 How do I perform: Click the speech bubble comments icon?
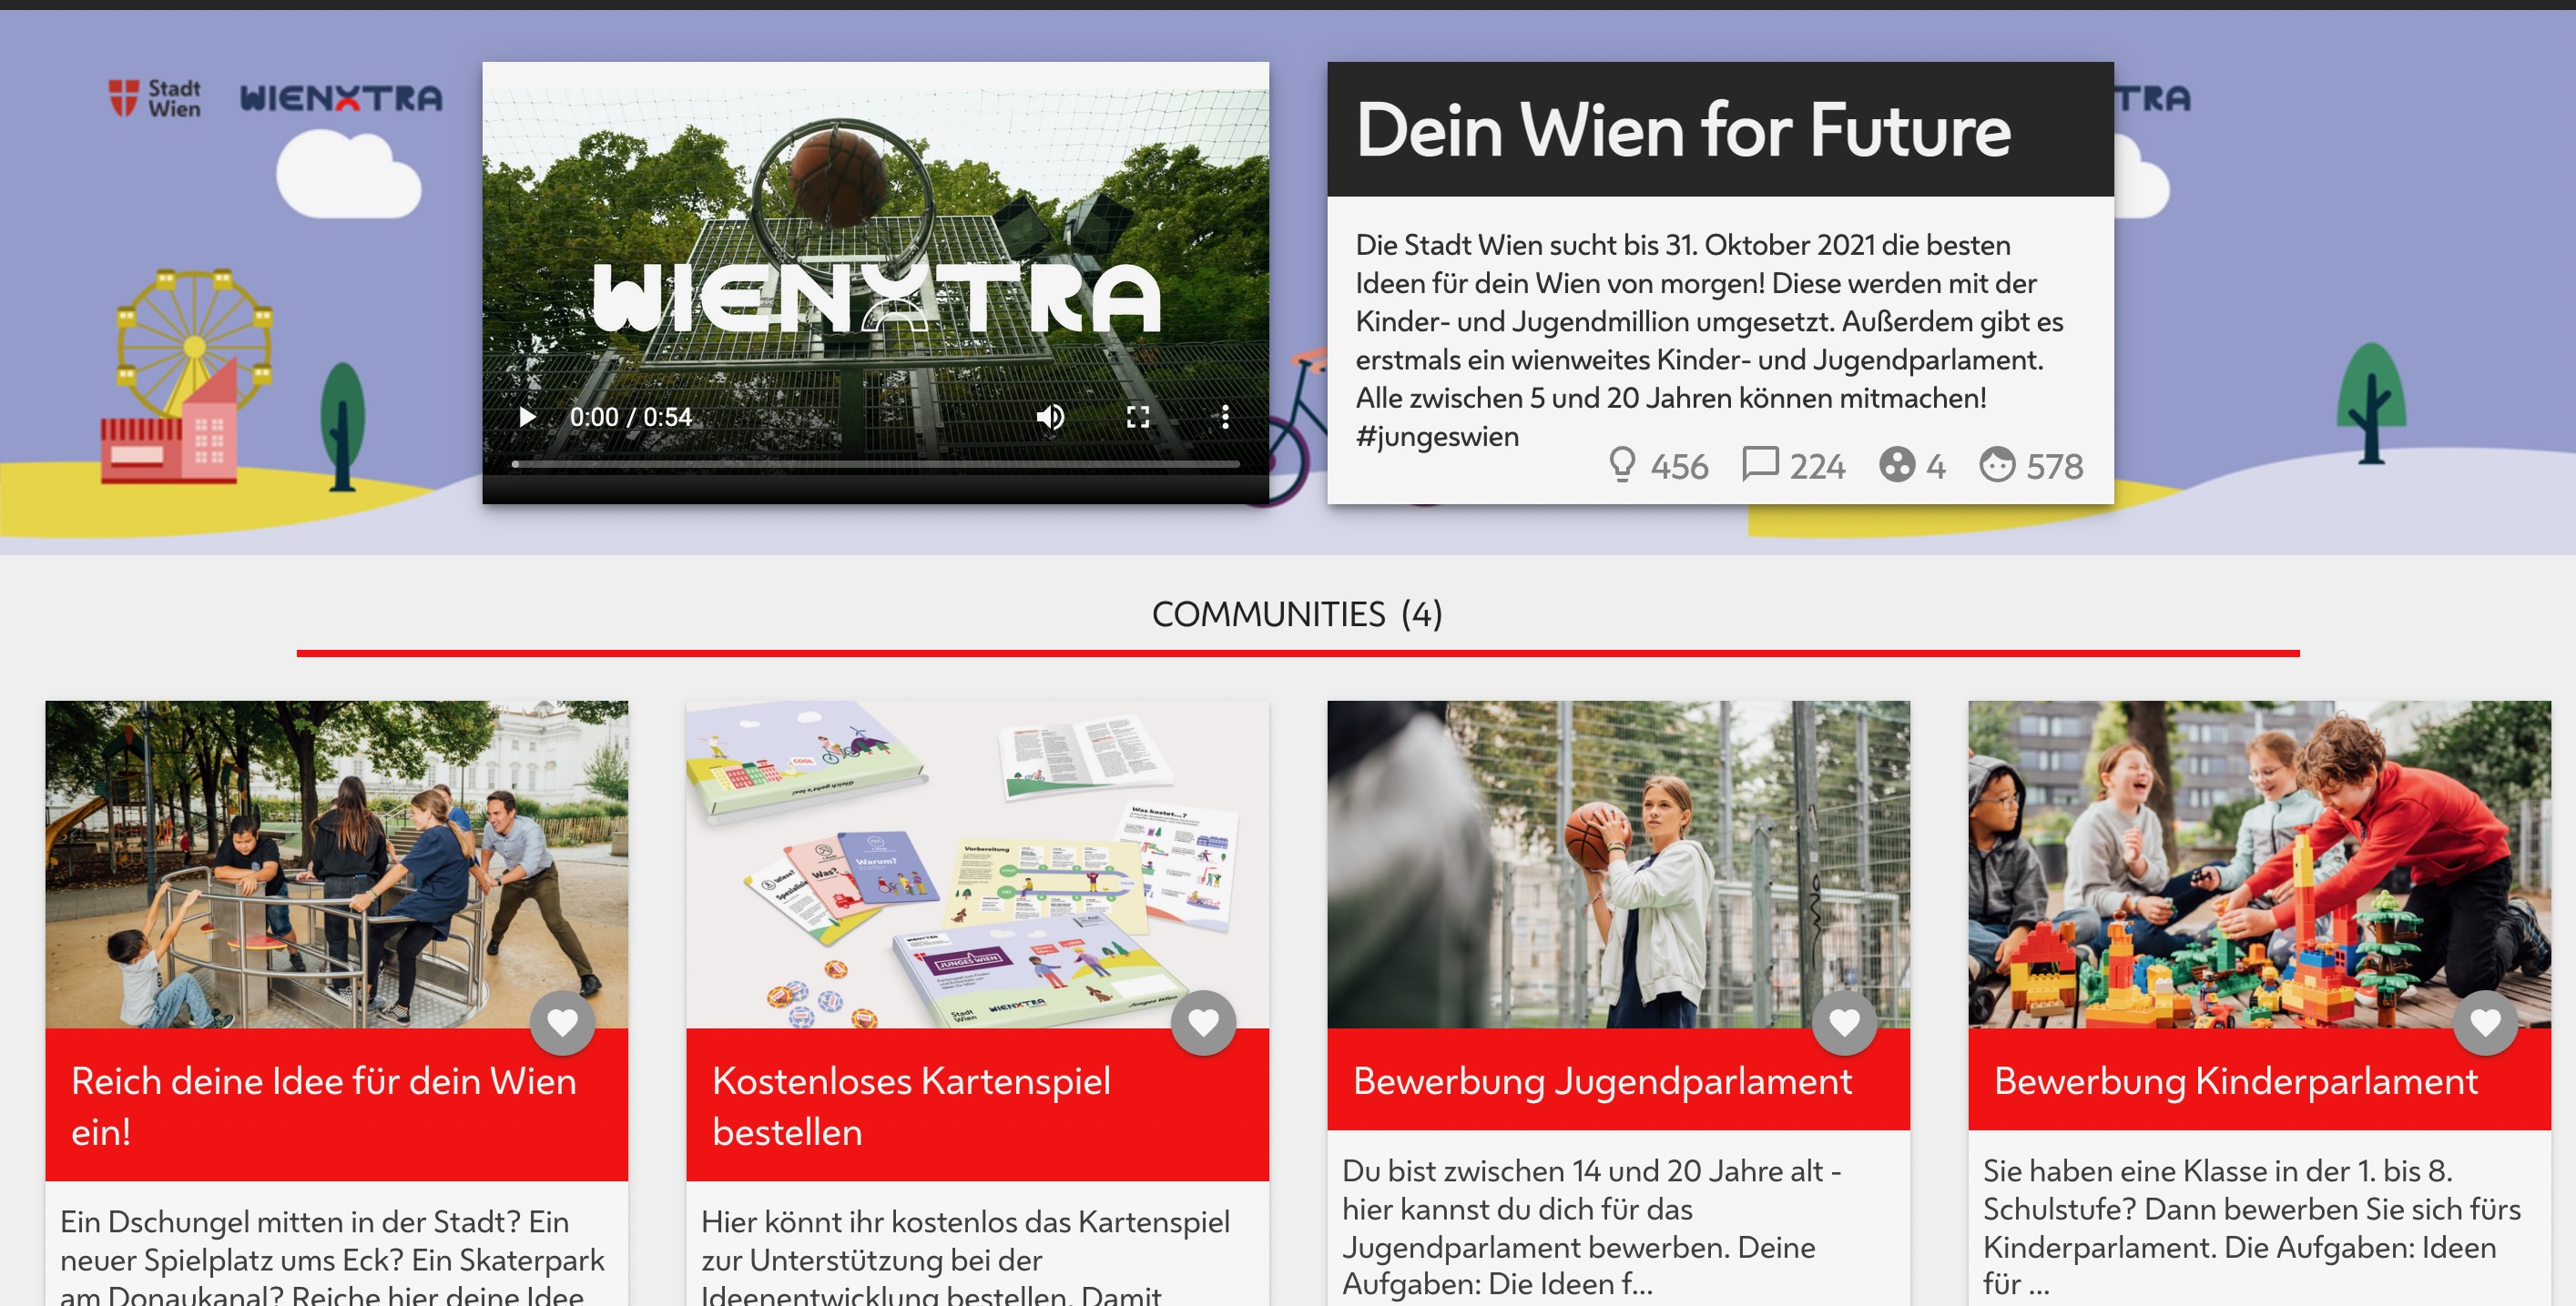coord(1760,463)
